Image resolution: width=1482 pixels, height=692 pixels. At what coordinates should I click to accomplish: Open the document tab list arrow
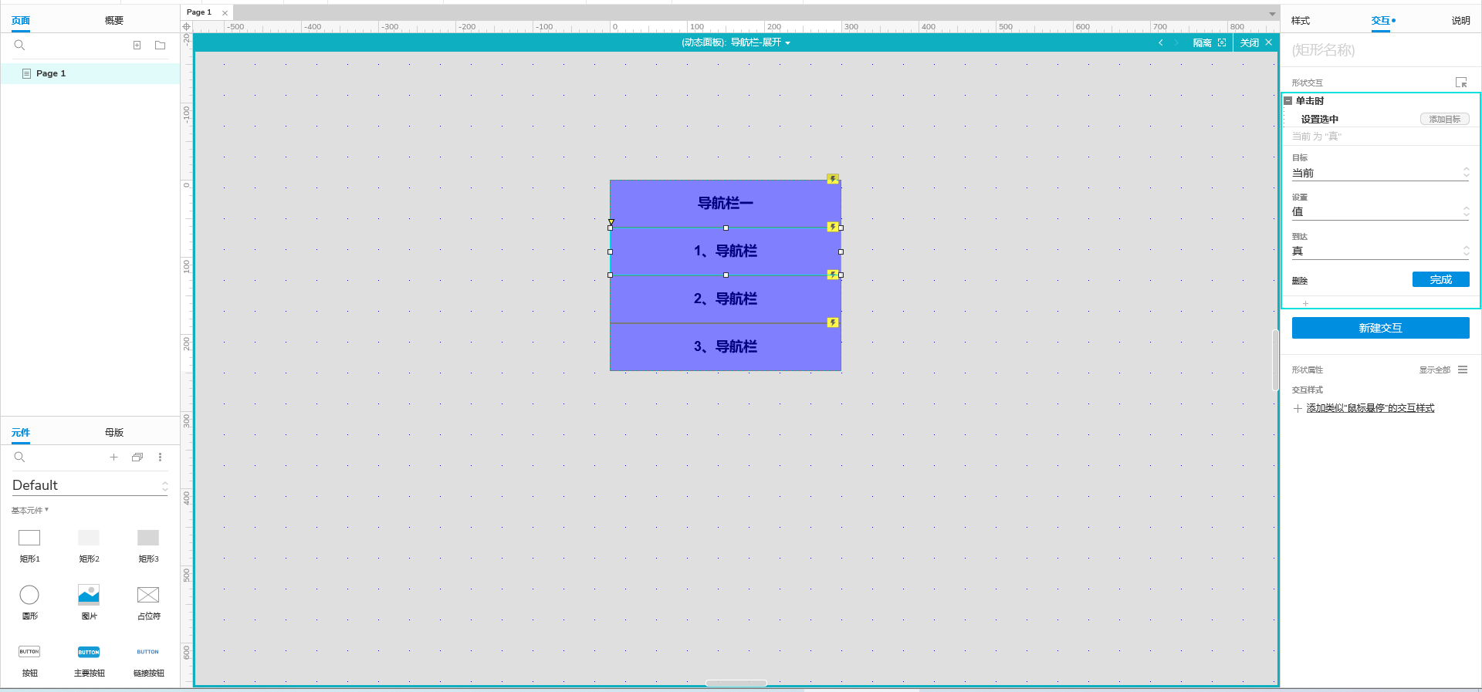point(1272,14)
